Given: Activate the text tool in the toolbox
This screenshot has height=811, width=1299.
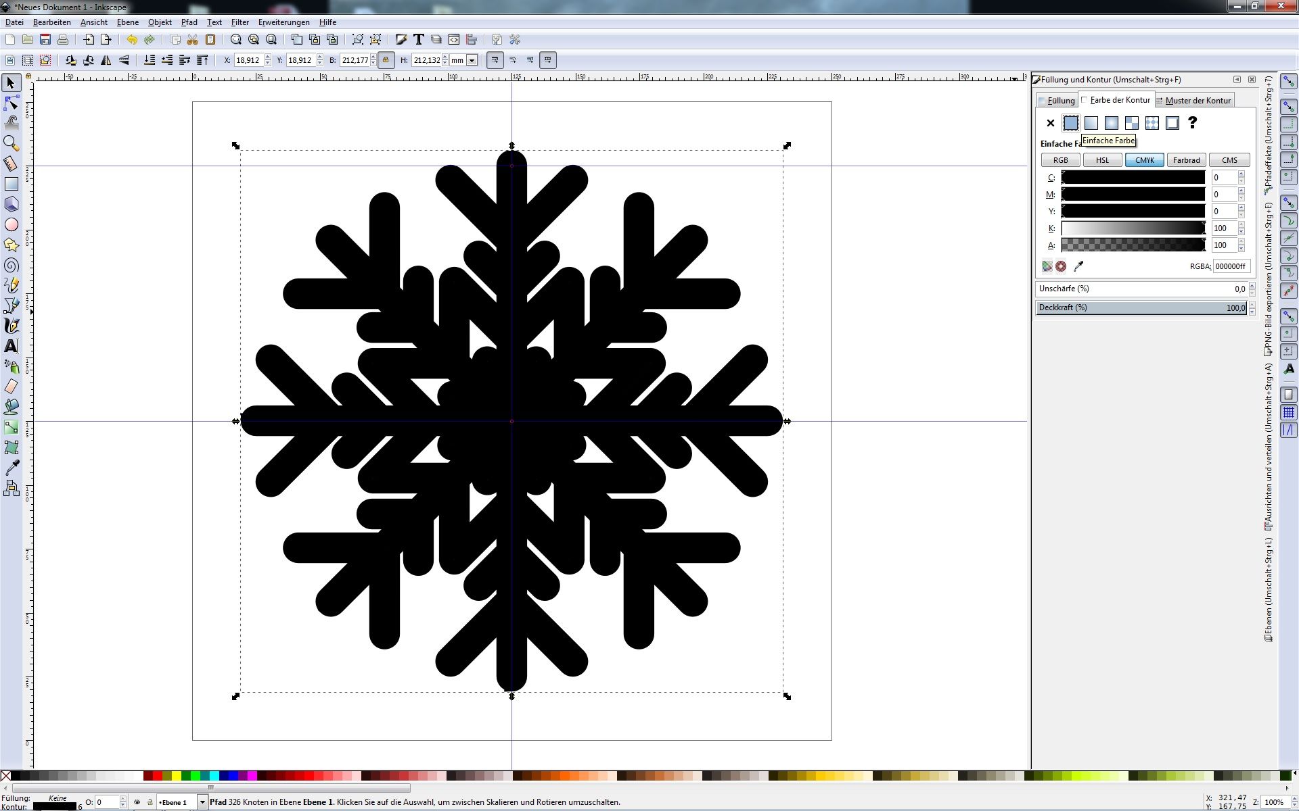Looking at the screenshot, I should (11, 346).
